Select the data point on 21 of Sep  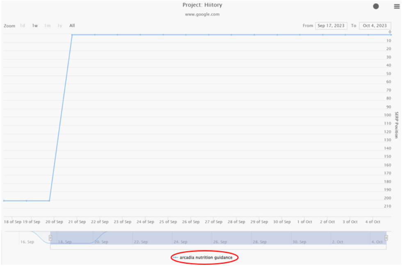[x=72, y=35]
